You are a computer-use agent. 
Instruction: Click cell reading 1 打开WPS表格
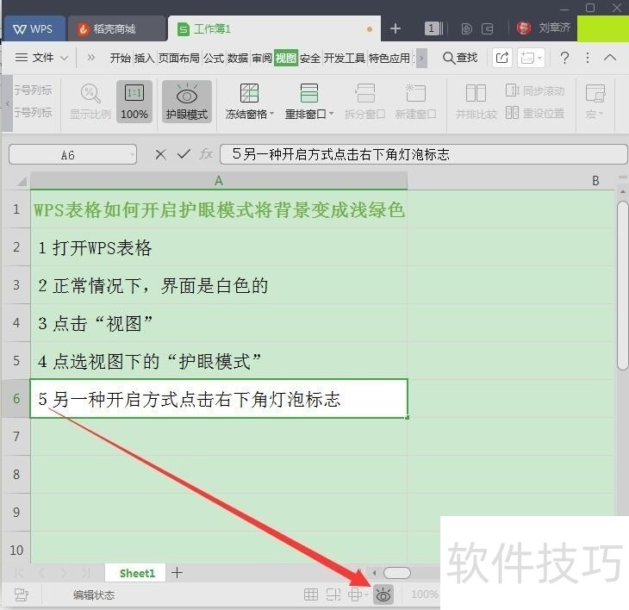[219, 247]
